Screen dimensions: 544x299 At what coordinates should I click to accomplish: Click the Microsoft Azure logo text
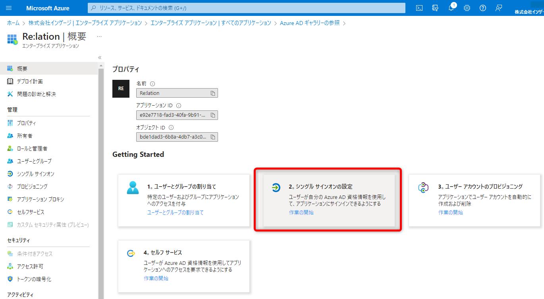pos(48,8)
